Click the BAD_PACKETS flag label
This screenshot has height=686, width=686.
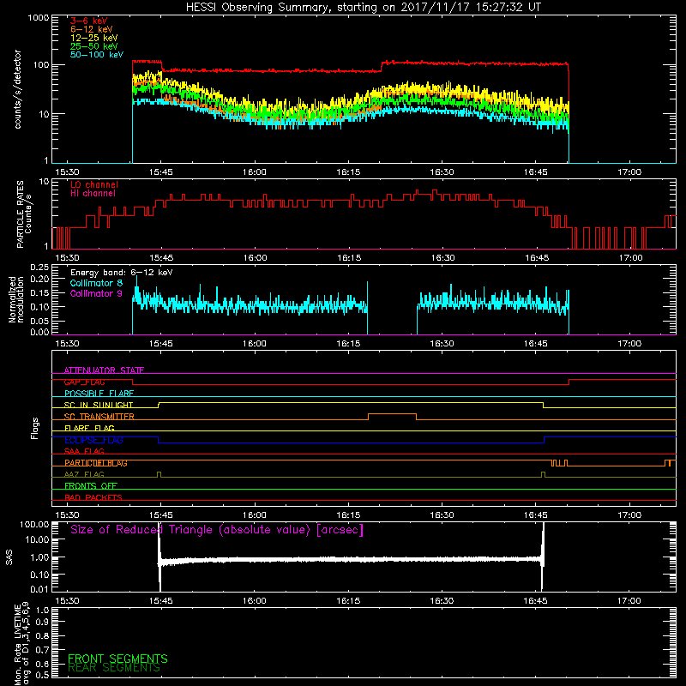tap(93, 497)
